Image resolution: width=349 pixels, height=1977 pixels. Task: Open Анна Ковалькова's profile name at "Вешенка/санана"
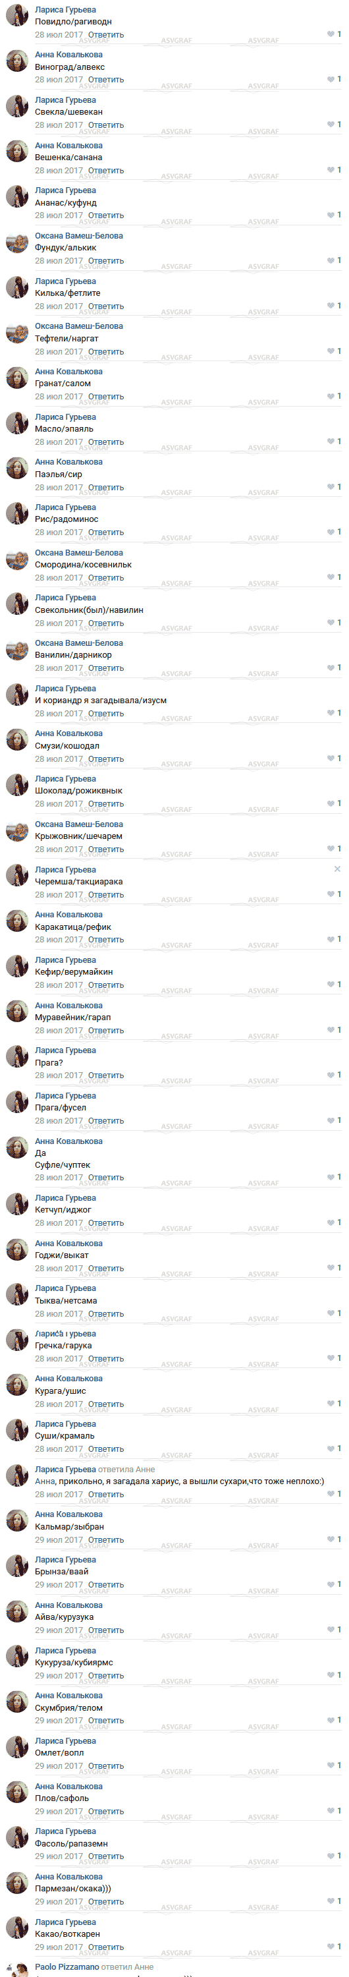pyautogui.click(x=68, y=145)
